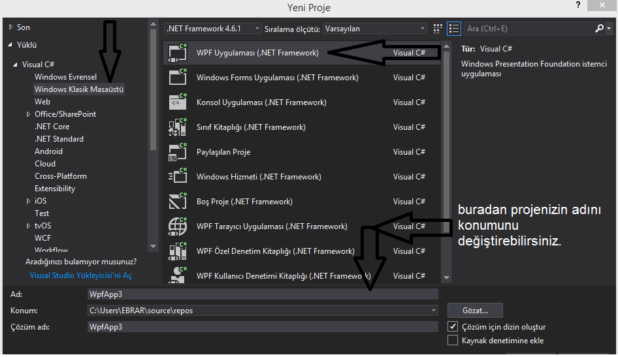
Task: Click category tree scrollbar down arrow
Action: [x=154, y=247]
